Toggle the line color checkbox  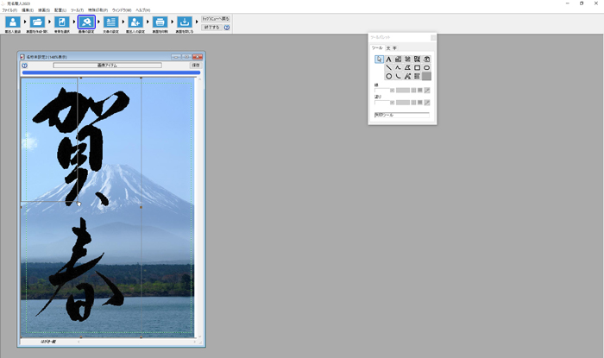(392, 90)
